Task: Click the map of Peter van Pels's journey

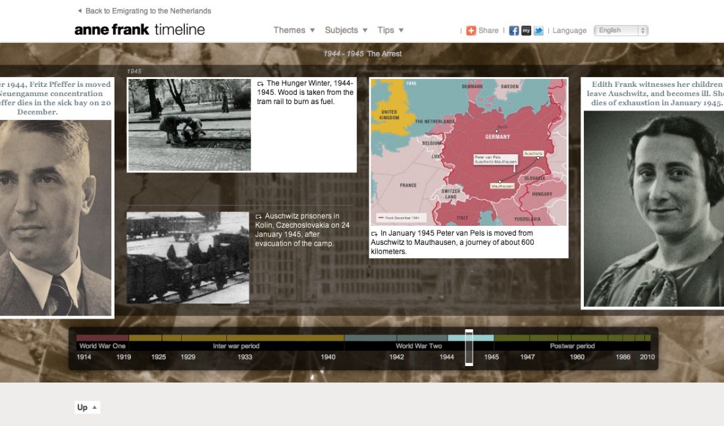Action: (x=469, y=151)
